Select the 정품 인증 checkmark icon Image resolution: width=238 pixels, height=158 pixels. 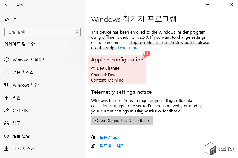click(x=7, y=136)
